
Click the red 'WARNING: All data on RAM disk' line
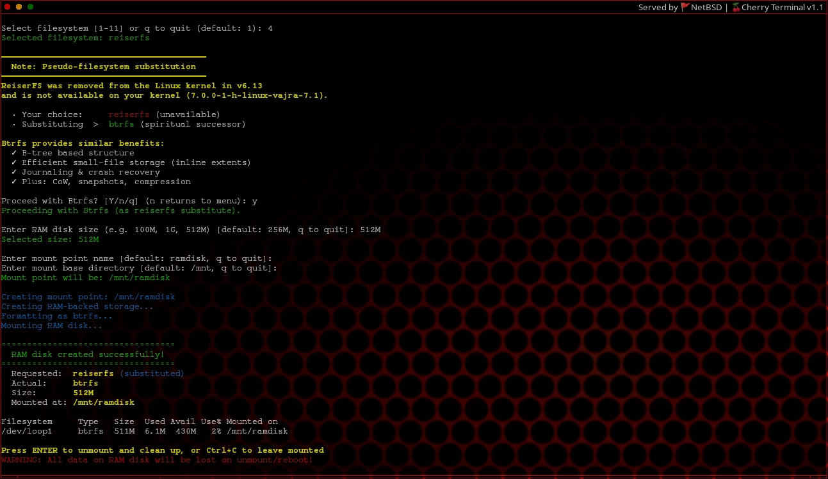coord(158,460)
